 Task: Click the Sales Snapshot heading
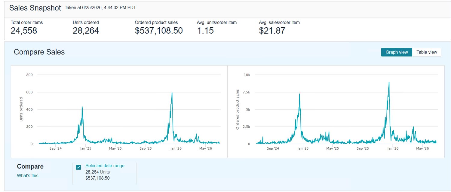coord(35,8)
